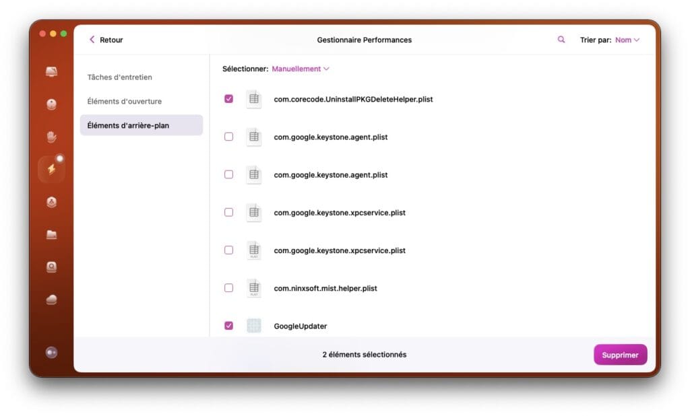Image resolution: width=690 pixels, height=416 pixels.
Task: Open the Sélectionner Manuellement dropdown
Action: 300,69
